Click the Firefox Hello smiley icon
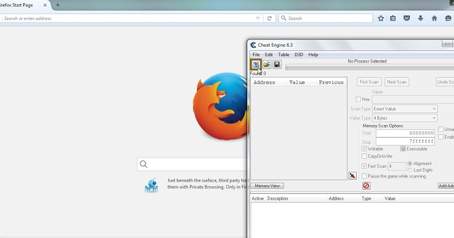 click(448, 18)
